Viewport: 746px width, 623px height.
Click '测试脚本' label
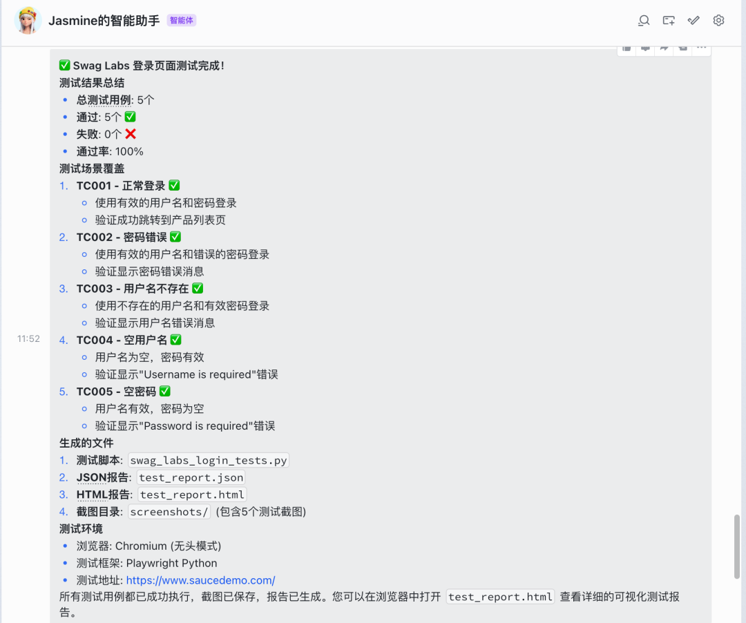(99, 461)
